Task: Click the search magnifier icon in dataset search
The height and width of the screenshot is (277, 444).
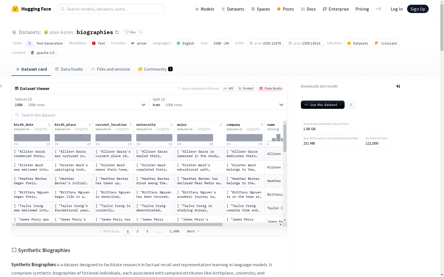Action: click(x=17, y=115)
